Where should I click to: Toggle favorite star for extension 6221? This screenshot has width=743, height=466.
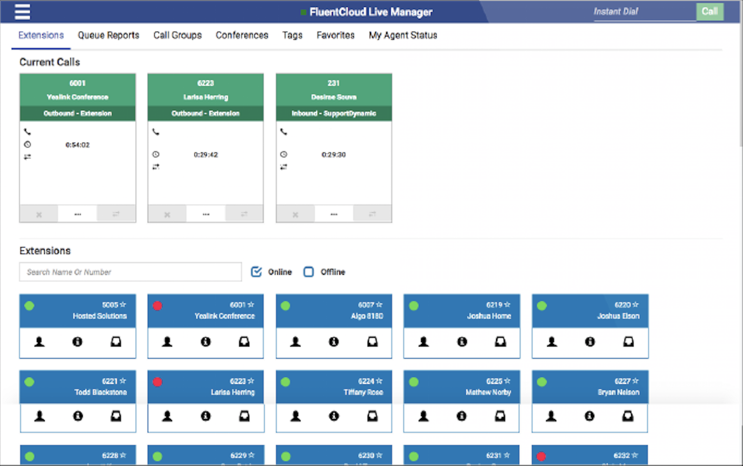point(123,381)
